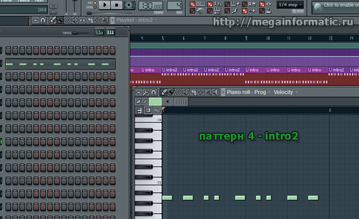The width and height of the screenshot is (359, 219).
Task: Click the 130.000 tempo display
Action: pos(151,5)
